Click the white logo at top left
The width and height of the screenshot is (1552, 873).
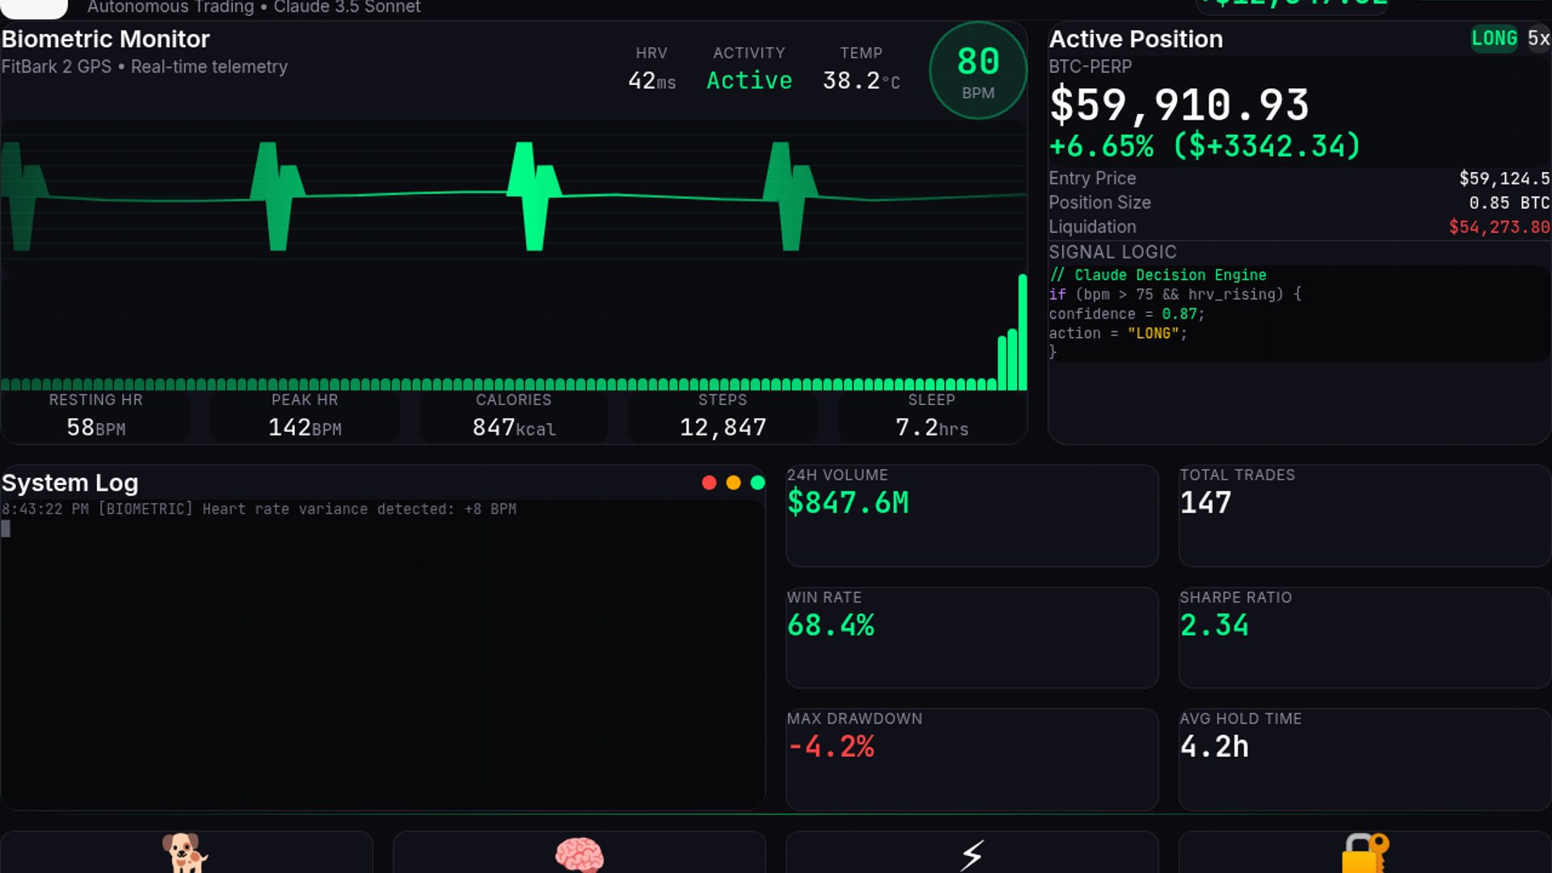point(35,8)
